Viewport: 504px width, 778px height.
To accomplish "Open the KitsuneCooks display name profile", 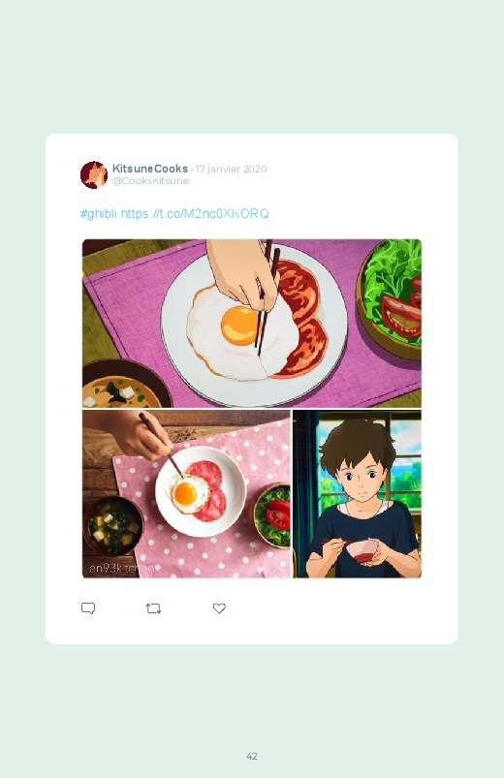I will (150, 169).
